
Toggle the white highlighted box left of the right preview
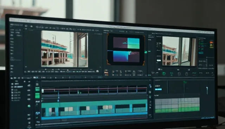click(159, 61)
